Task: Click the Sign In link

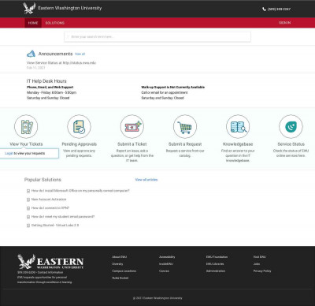Action: tap(285, 23)
